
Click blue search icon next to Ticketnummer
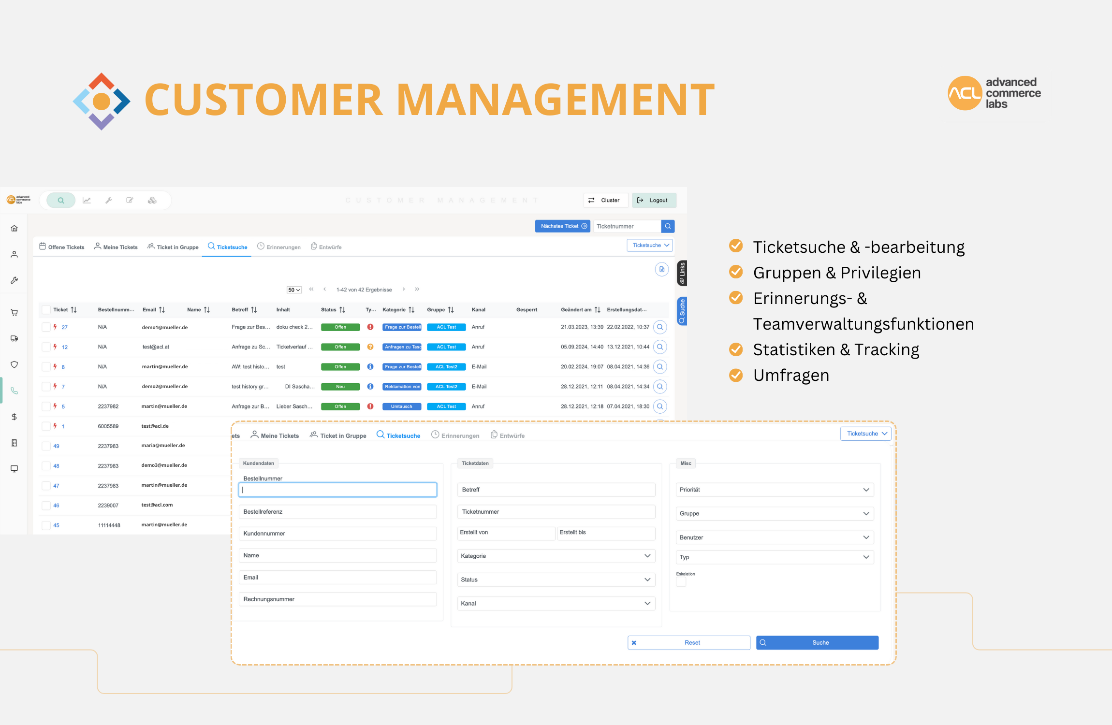[x=668, y=226]
